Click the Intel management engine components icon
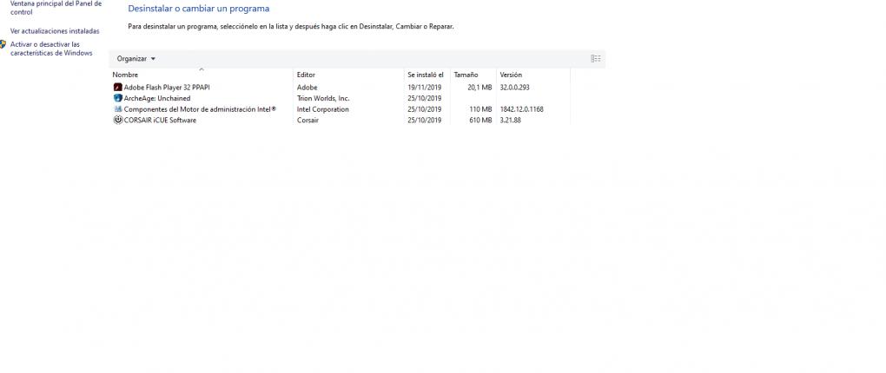Image resolution: width=886 pixels, height=373 pixels. pyautogui.click(x=117, y=109)
